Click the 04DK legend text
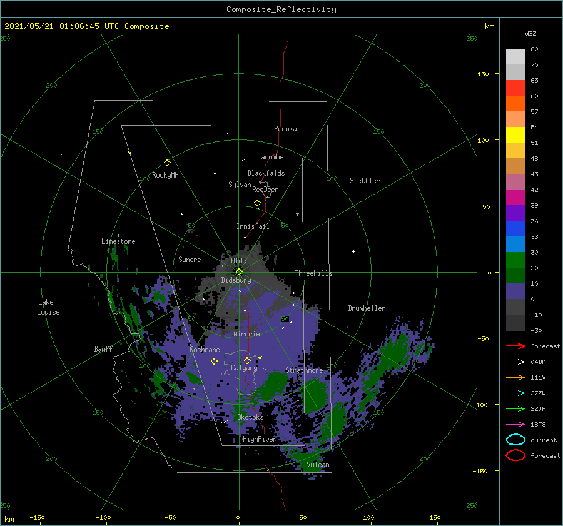Viewport: 563px width, 526px height. tap(538, 362)
